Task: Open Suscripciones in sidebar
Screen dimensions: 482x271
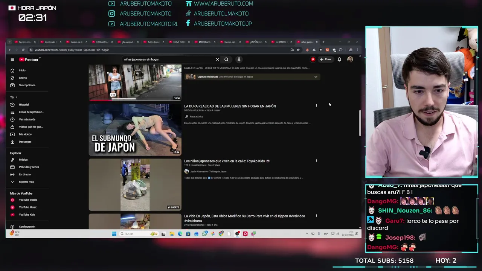Action: click(x=26, y=85)
